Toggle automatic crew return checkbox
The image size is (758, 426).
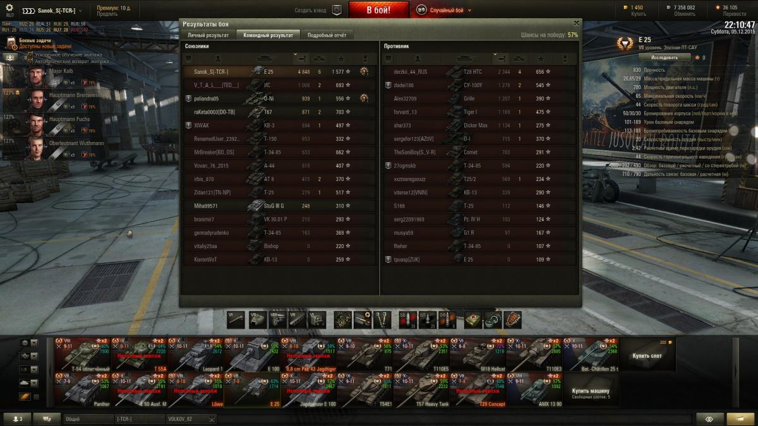tap(30, 62)
